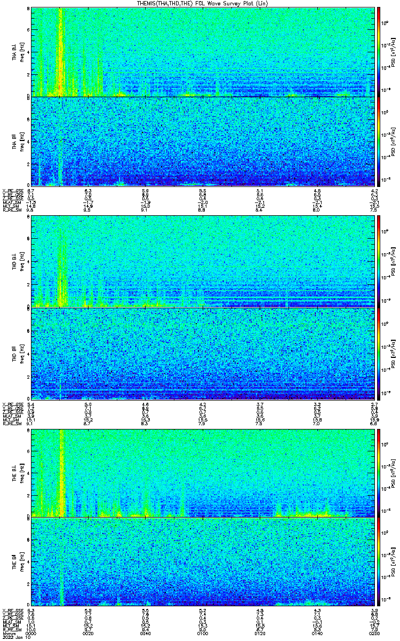
Task: Click the color bar beside THD B-parallel panel
Action: [379, 354]
